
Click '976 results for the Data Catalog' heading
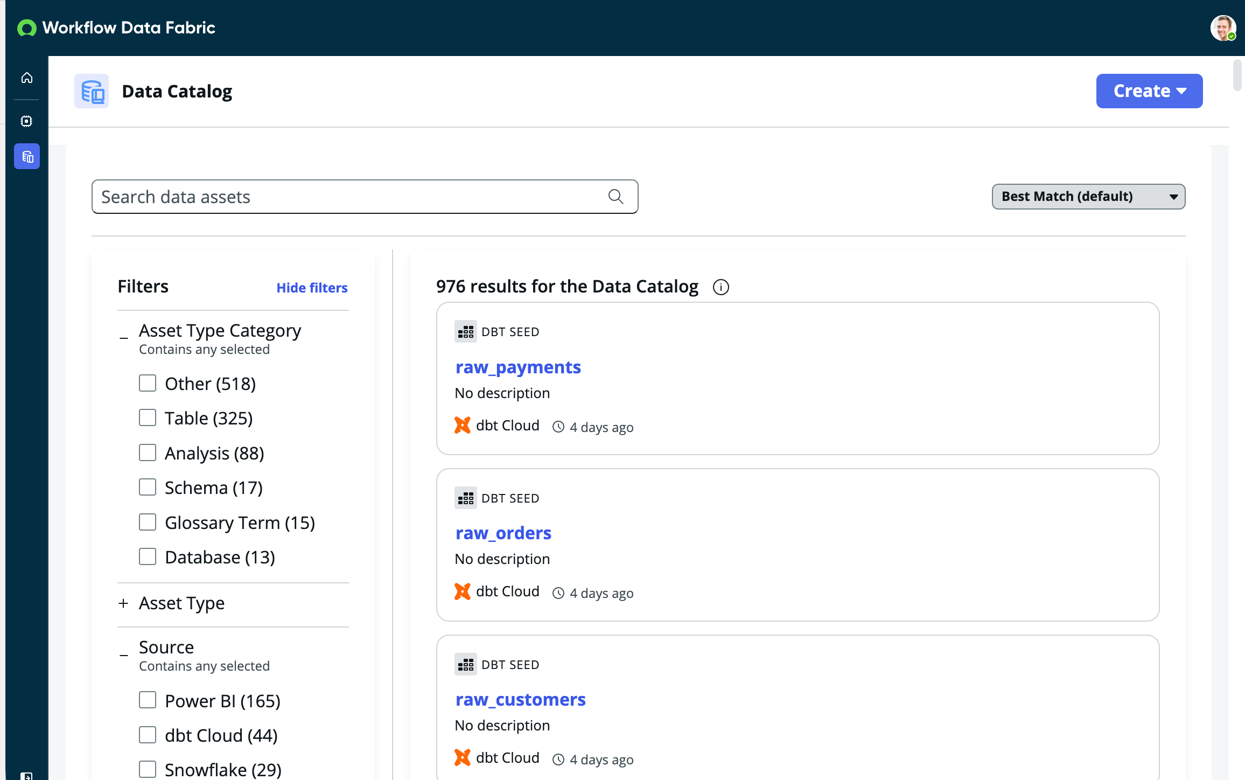tap(567, 287)
